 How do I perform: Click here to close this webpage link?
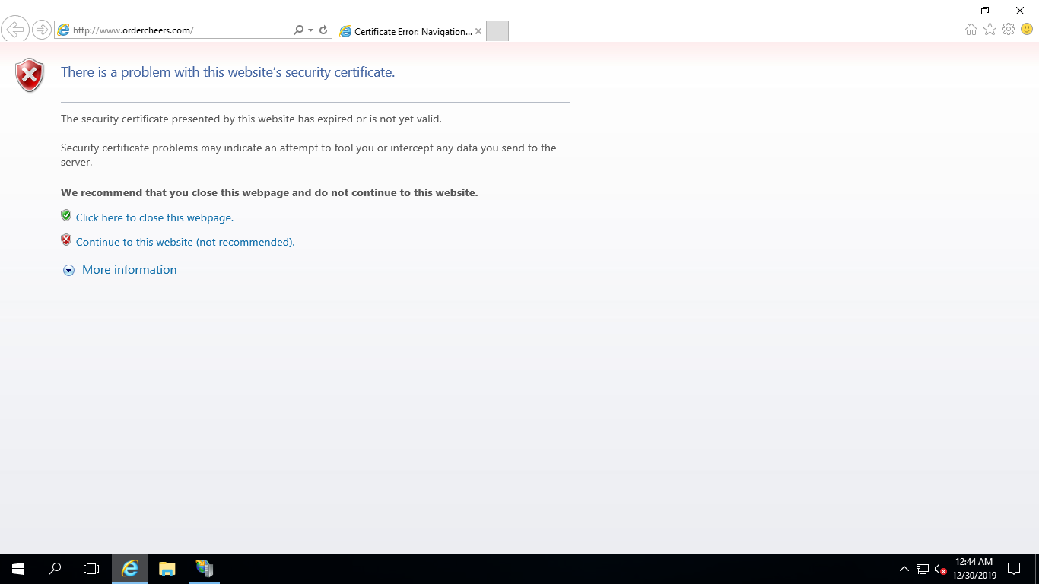154,217
